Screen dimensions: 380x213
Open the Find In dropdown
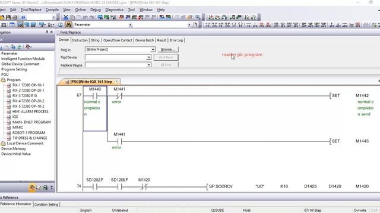click(153, 50)
